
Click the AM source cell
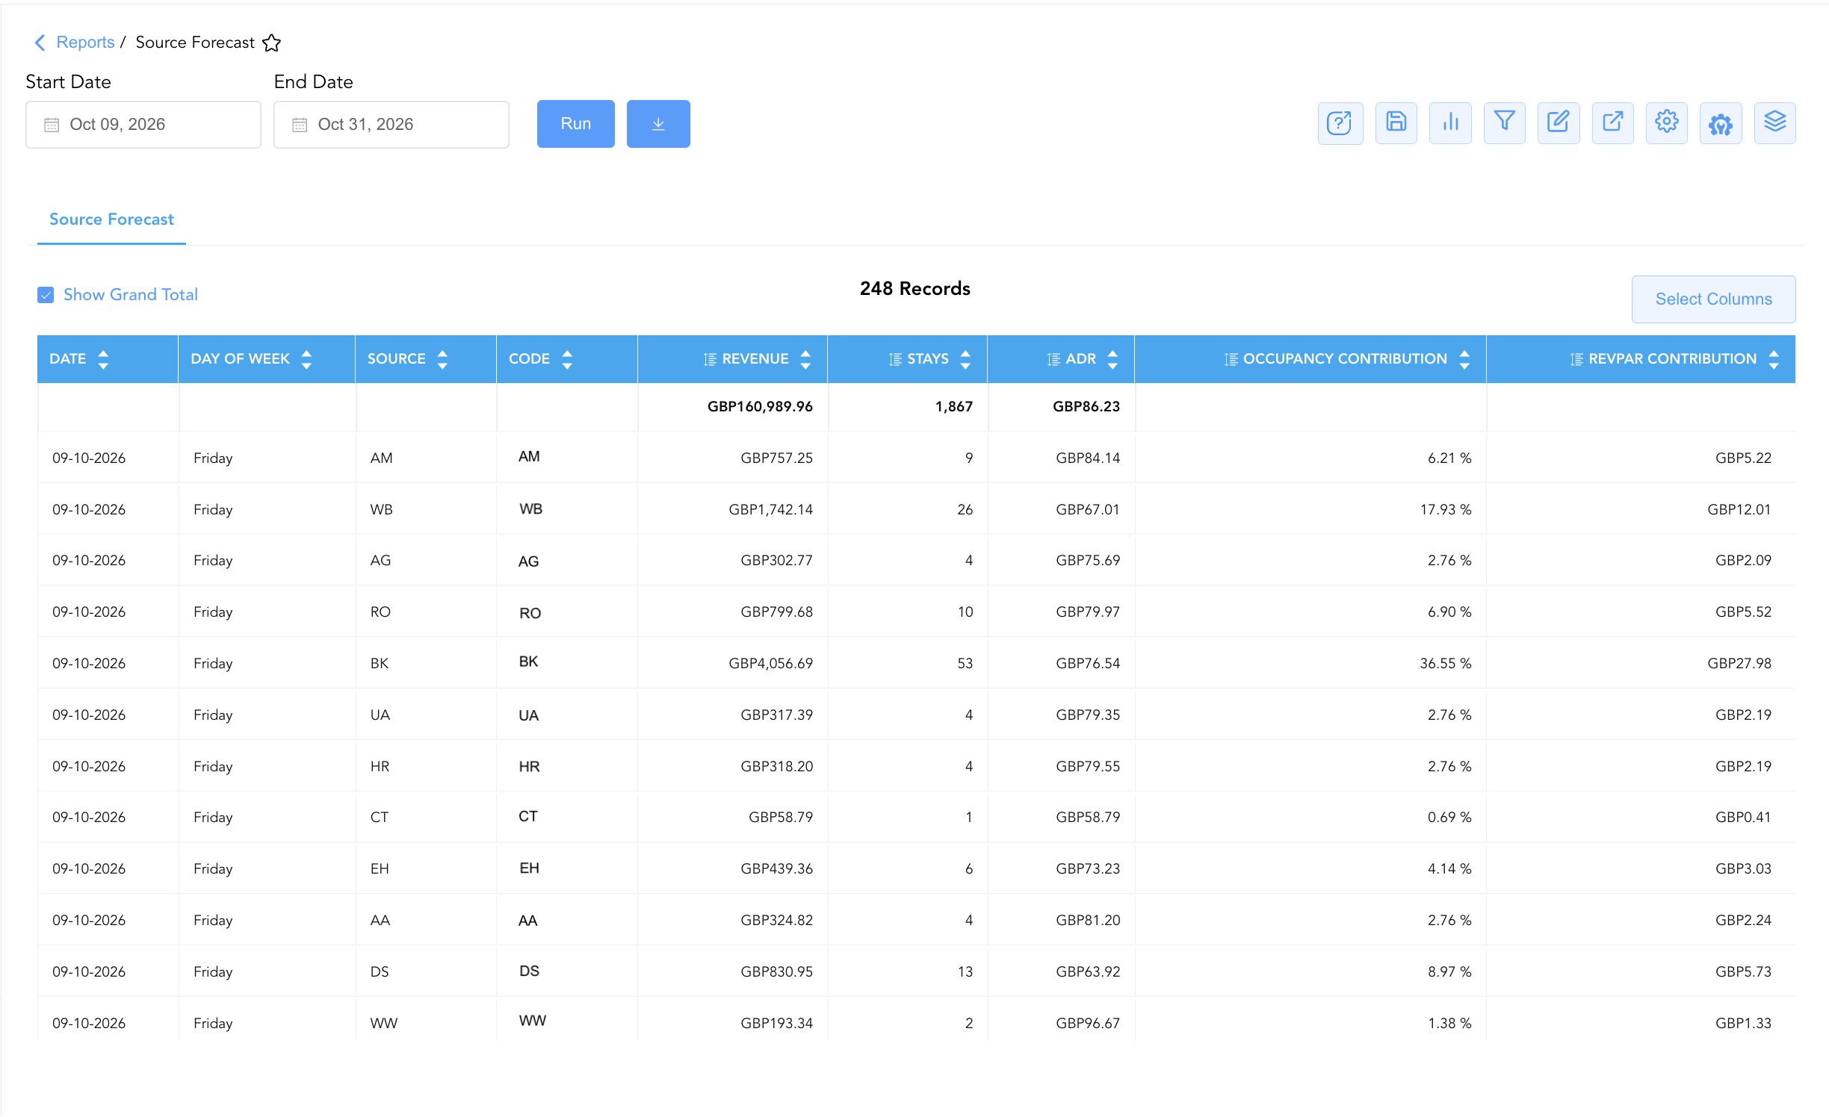coord(381,458)
